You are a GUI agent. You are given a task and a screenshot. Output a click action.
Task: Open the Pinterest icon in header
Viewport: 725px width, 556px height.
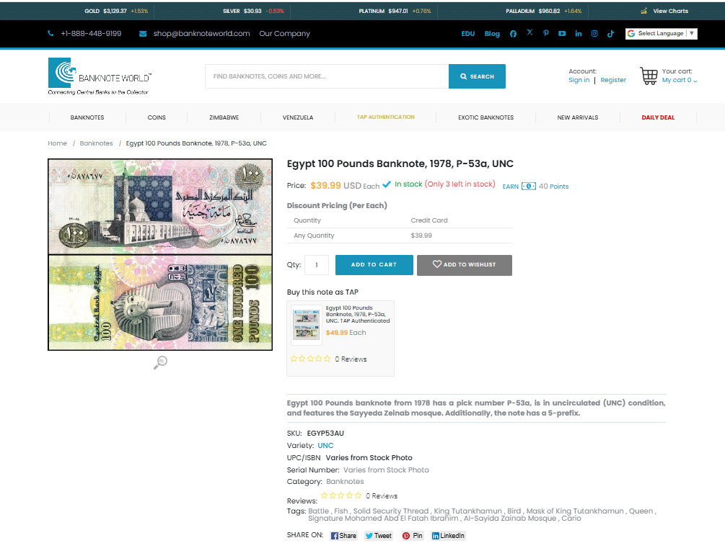[546, 33]
